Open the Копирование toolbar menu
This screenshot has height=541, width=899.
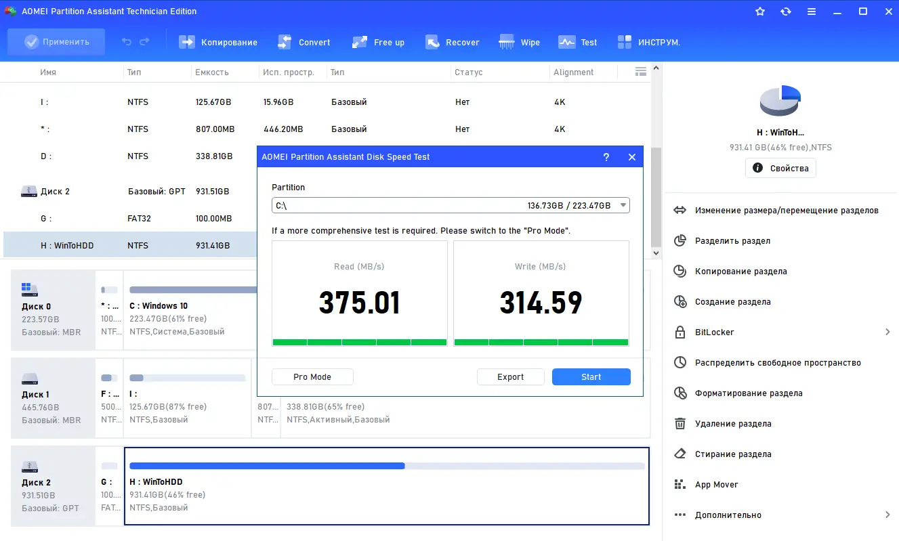point(218,42)
